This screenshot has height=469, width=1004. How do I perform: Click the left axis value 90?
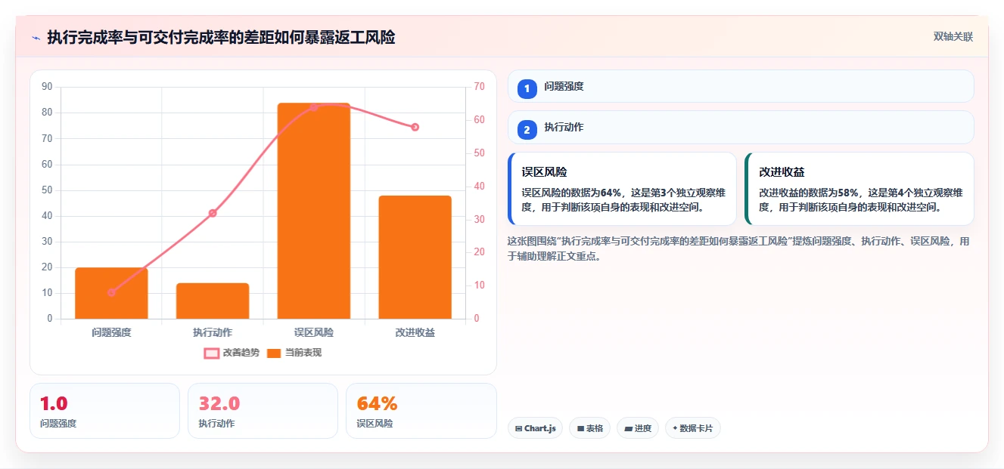coord(47,87)
